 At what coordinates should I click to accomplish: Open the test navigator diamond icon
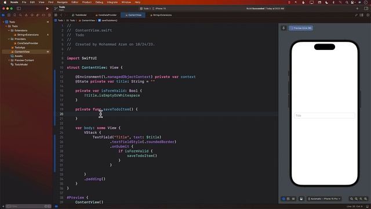click(x=32, y=15)
